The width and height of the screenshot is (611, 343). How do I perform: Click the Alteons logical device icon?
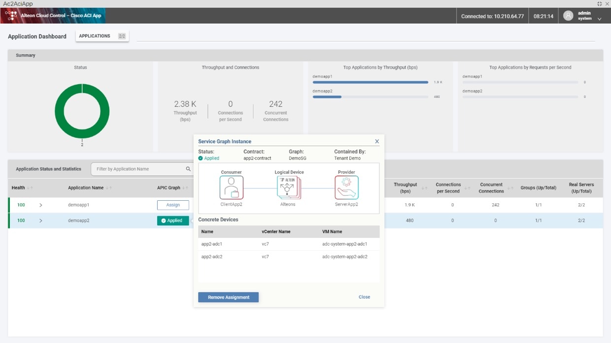coord(288,187)
